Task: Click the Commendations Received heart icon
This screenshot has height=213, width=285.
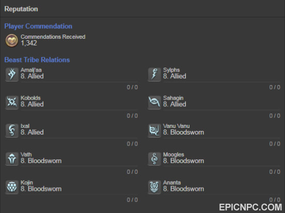Action: click(x=12, y=40)
